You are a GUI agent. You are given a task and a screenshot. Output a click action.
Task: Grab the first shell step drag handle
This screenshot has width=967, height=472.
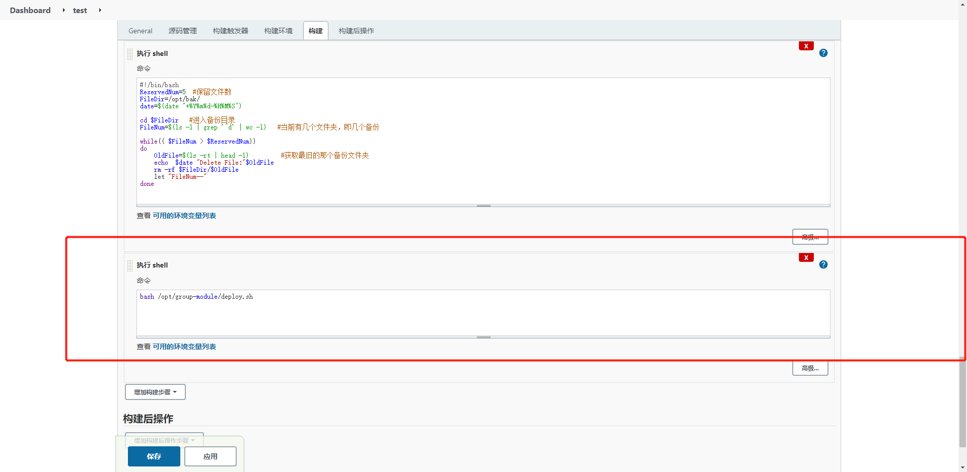click(x=130, y=54)
